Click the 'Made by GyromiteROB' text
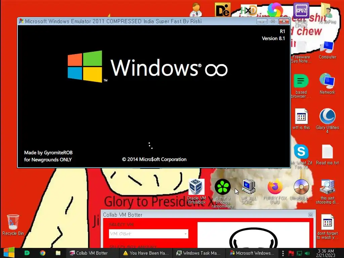 (x=48, y=153)
